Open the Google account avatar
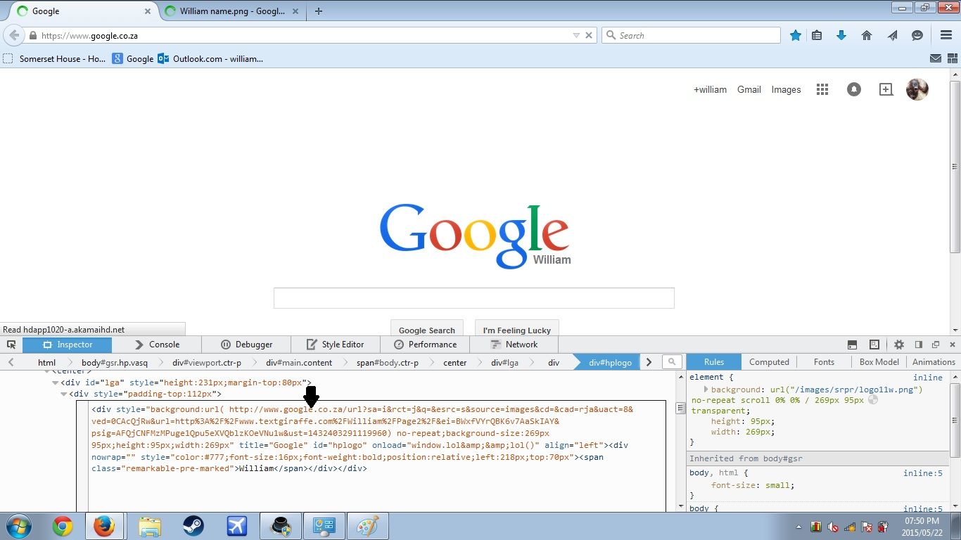 [917, 89]
